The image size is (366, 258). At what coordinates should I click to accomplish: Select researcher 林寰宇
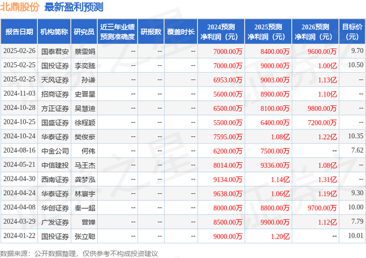click(x=85, y=194)
